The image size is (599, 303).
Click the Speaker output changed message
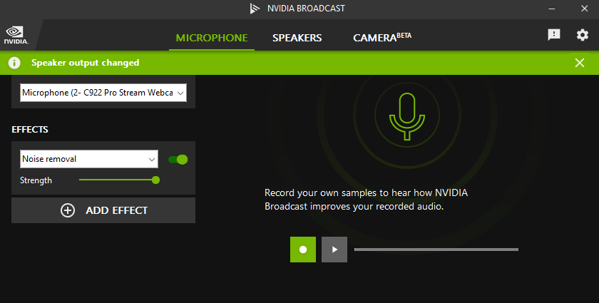click(x=85, y=63)
